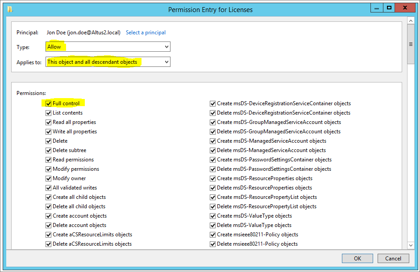
Task: Maximize the Permission Entry window
Action: [389, 8]
